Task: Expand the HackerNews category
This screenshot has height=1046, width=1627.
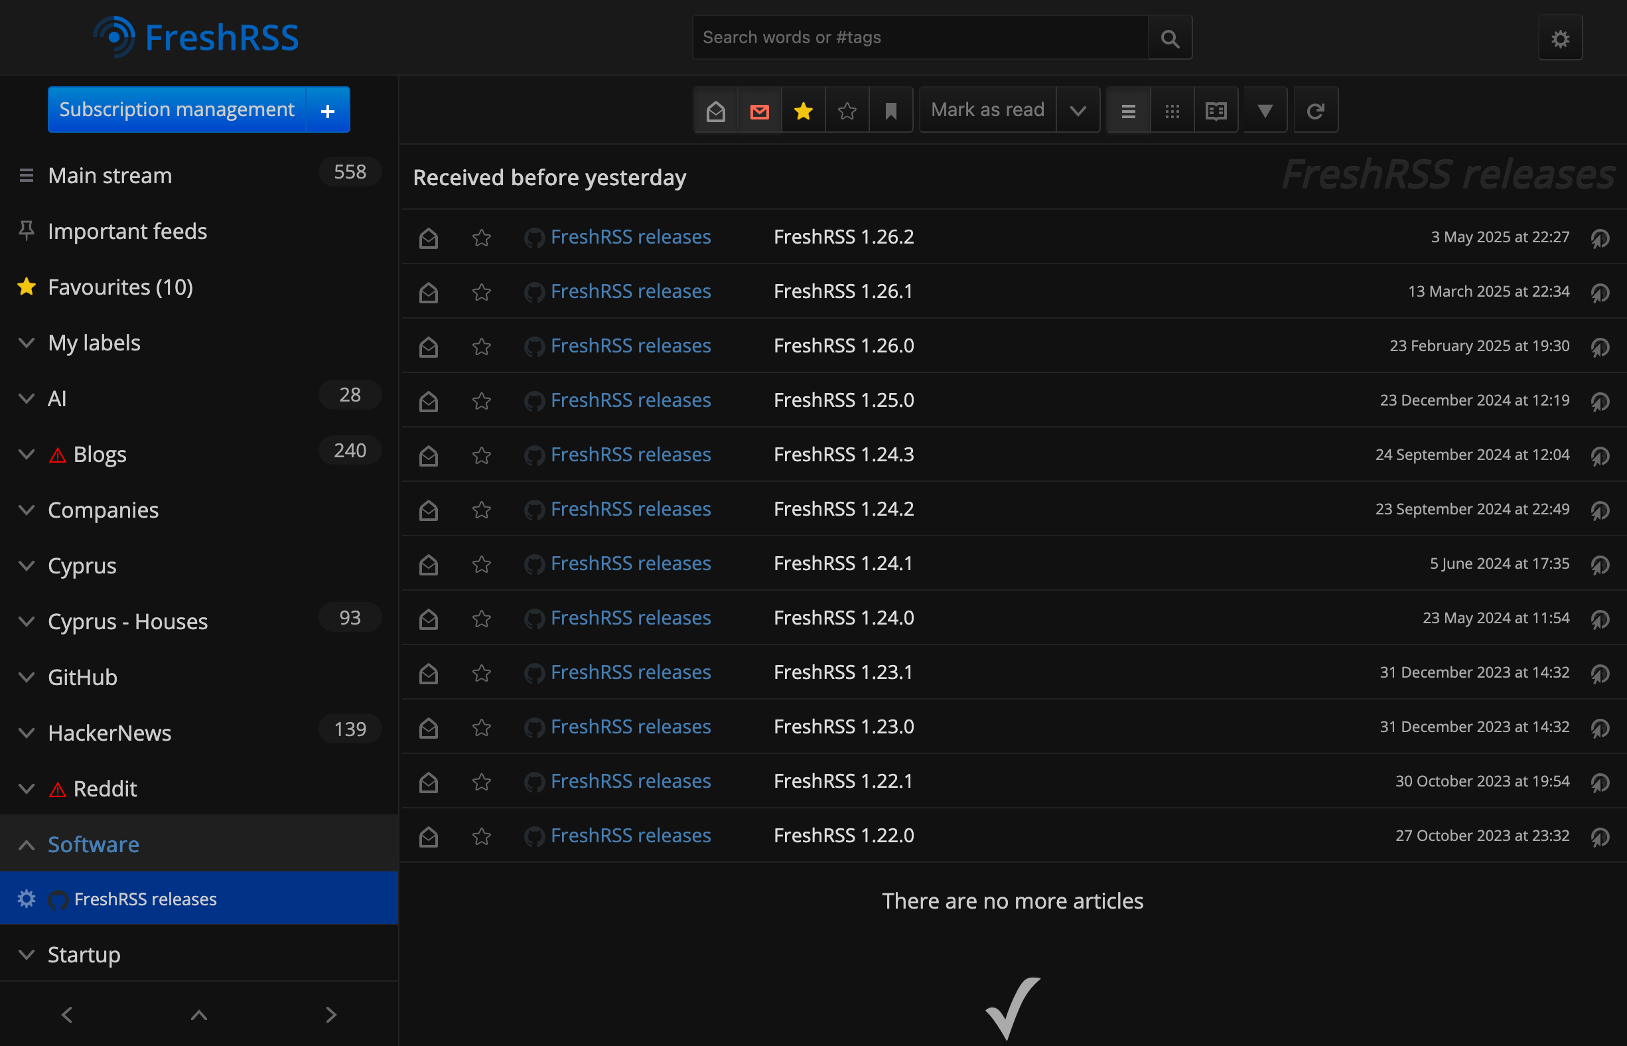Action: pos(27,733)
